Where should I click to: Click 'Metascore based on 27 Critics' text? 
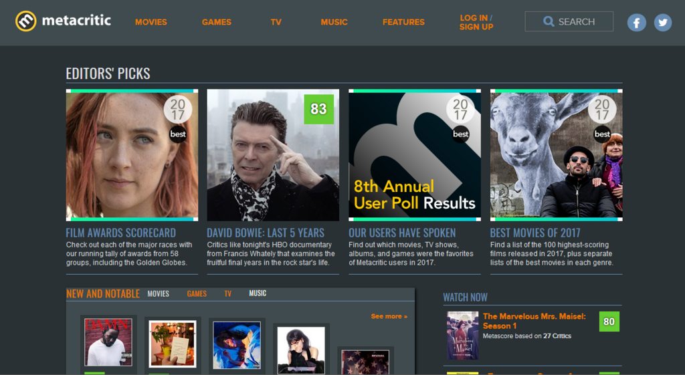pos(527,336)
